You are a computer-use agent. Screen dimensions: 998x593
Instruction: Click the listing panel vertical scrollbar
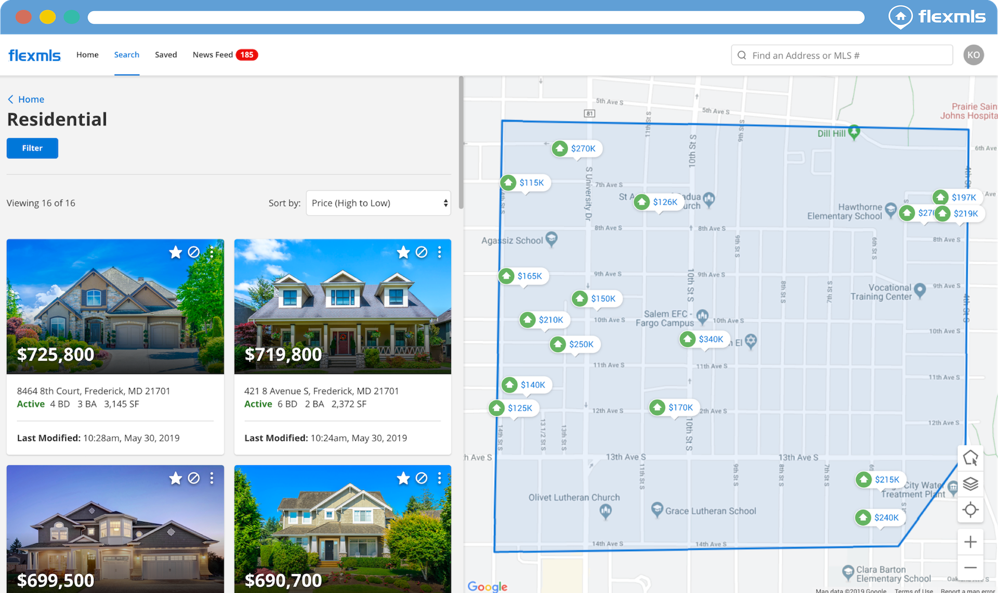tap(461, 143)
